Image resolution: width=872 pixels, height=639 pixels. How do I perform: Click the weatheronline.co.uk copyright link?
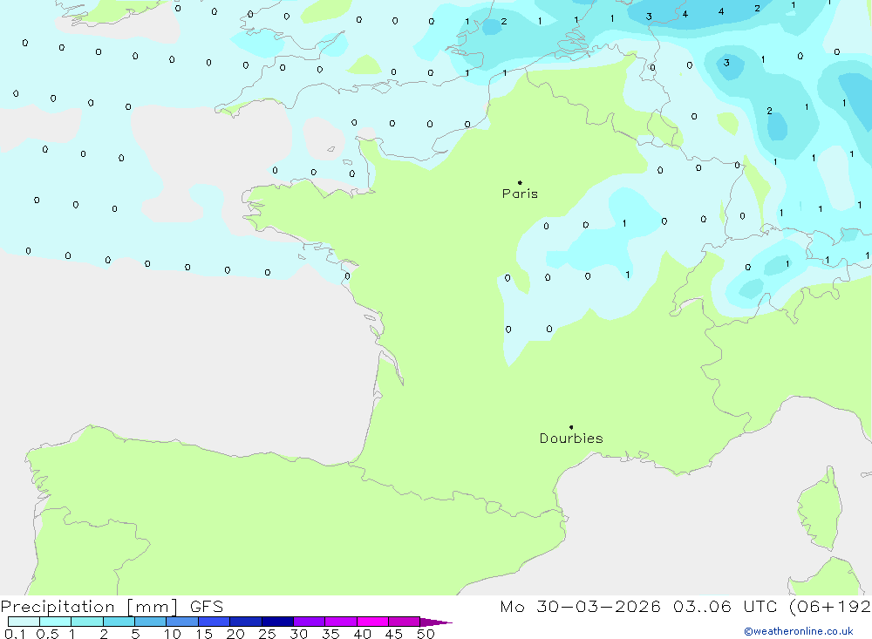tap(799, 631)
